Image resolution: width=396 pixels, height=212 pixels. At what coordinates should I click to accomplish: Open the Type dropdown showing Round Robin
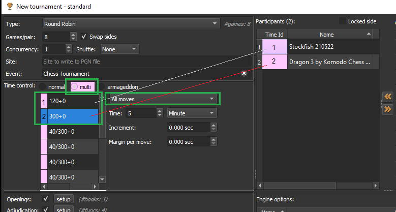coord(131,24)
